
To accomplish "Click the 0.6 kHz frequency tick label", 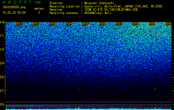I will [2, 105].
